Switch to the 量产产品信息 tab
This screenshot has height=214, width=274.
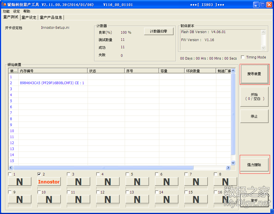pyautogui.click(x=51, y=17)
